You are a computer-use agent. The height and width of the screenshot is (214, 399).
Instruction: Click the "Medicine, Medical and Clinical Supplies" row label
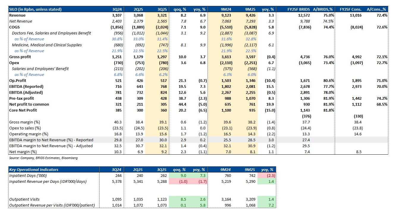47,45
